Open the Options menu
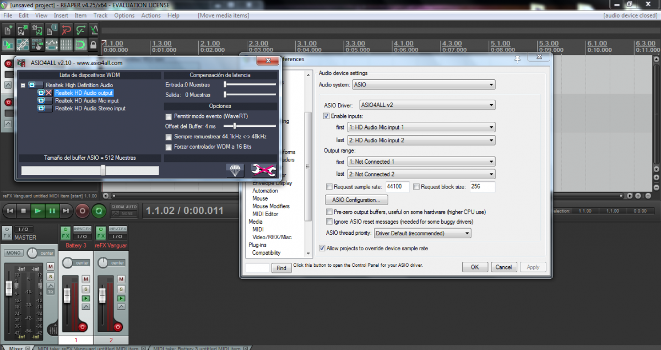The width and height of the screenshot is (661, 350). click(x=124, y=15)
